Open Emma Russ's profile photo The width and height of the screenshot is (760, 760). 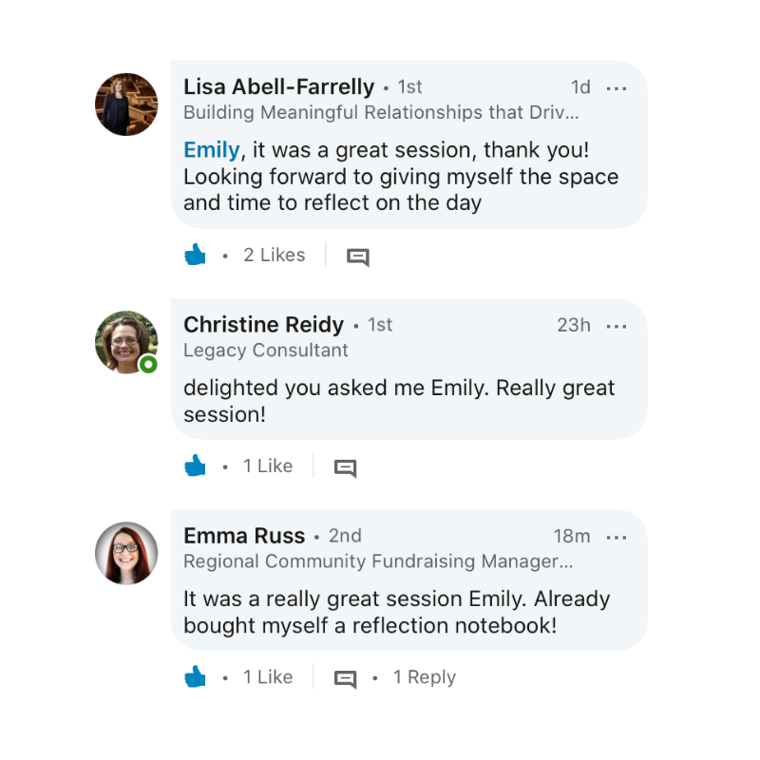[126, 553]
